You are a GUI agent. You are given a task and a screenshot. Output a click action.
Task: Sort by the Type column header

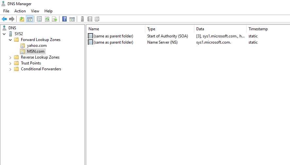click(169, 29)
